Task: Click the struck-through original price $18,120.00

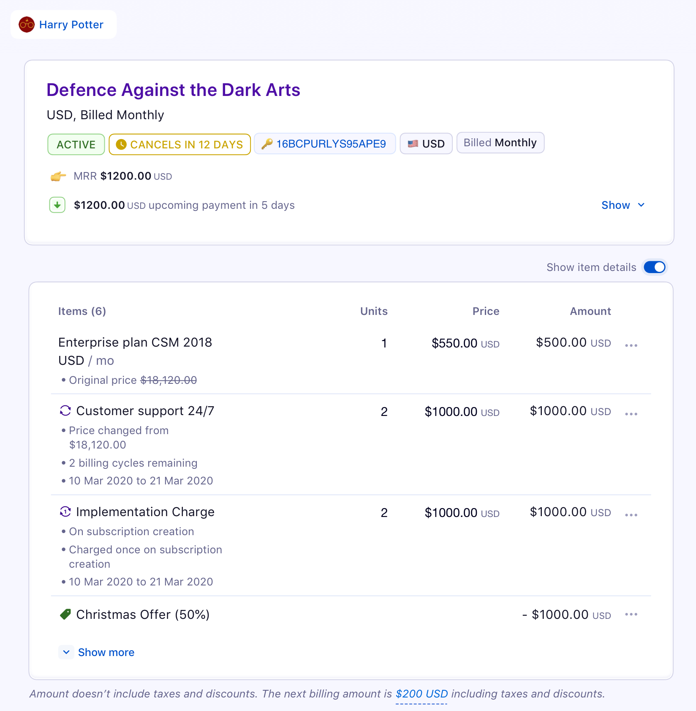Action: coord(169,380)
